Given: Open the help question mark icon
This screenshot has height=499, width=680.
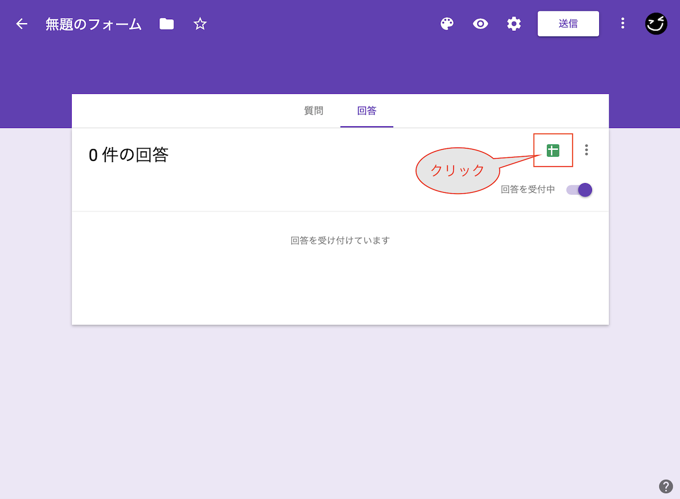Looking at the screenshot, I should pos(666,486).
